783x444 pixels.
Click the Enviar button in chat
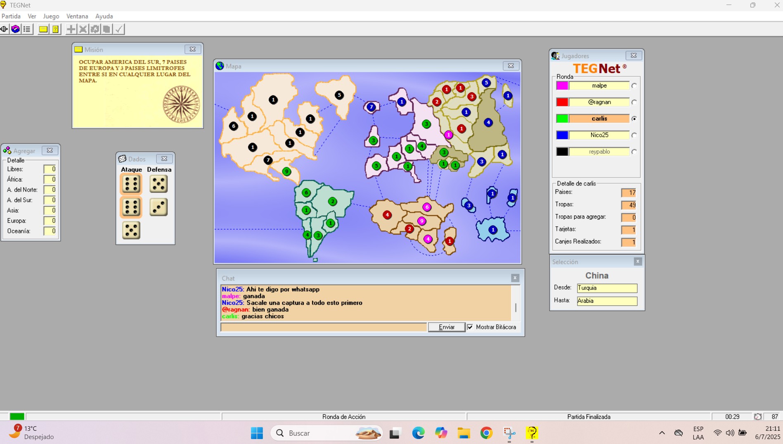[x=447, y=327]
